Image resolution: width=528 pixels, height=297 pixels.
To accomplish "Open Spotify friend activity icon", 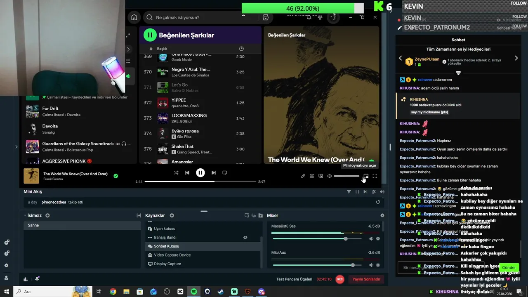I will pyautogui.click(x=321, y=17).
